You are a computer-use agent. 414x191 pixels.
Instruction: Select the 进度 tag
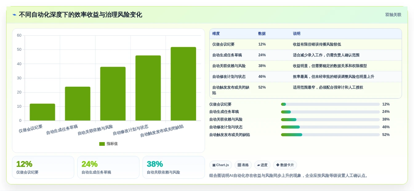(262, 165)
